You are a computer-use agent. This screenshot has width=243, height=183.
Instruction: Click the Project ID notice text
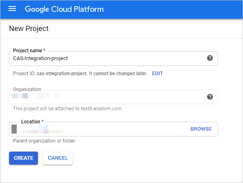(80, 74)
